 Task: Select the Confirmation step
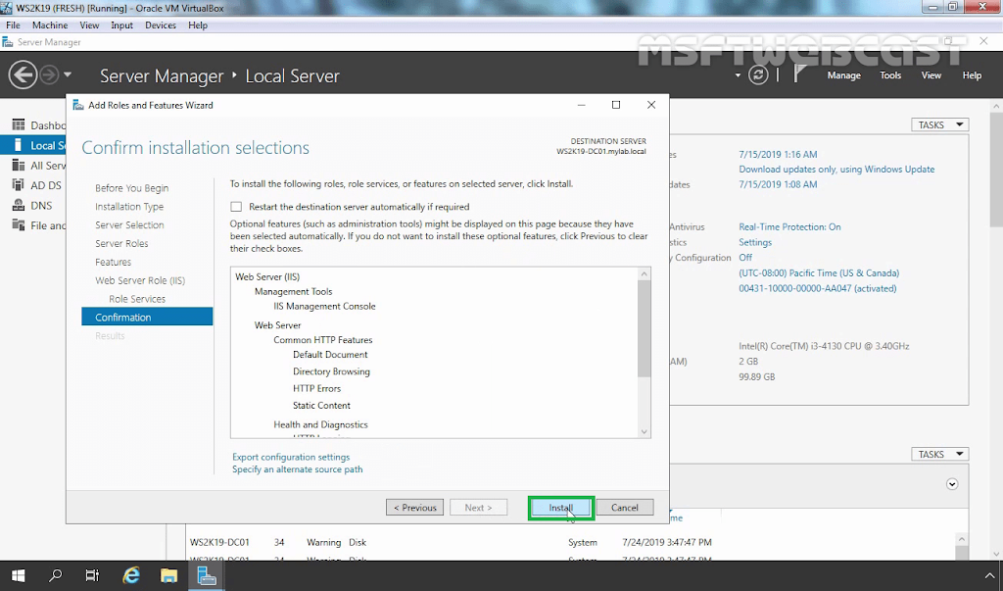point(147,317)
